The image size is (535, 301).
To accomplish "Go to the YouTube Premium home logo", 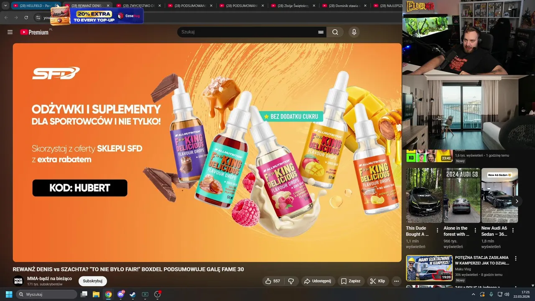I will tap(34, 32).
